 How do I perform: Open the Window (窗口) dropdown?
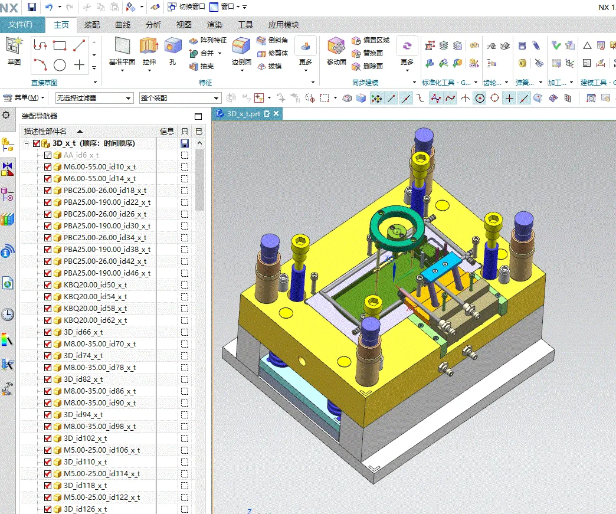point(225,6)
